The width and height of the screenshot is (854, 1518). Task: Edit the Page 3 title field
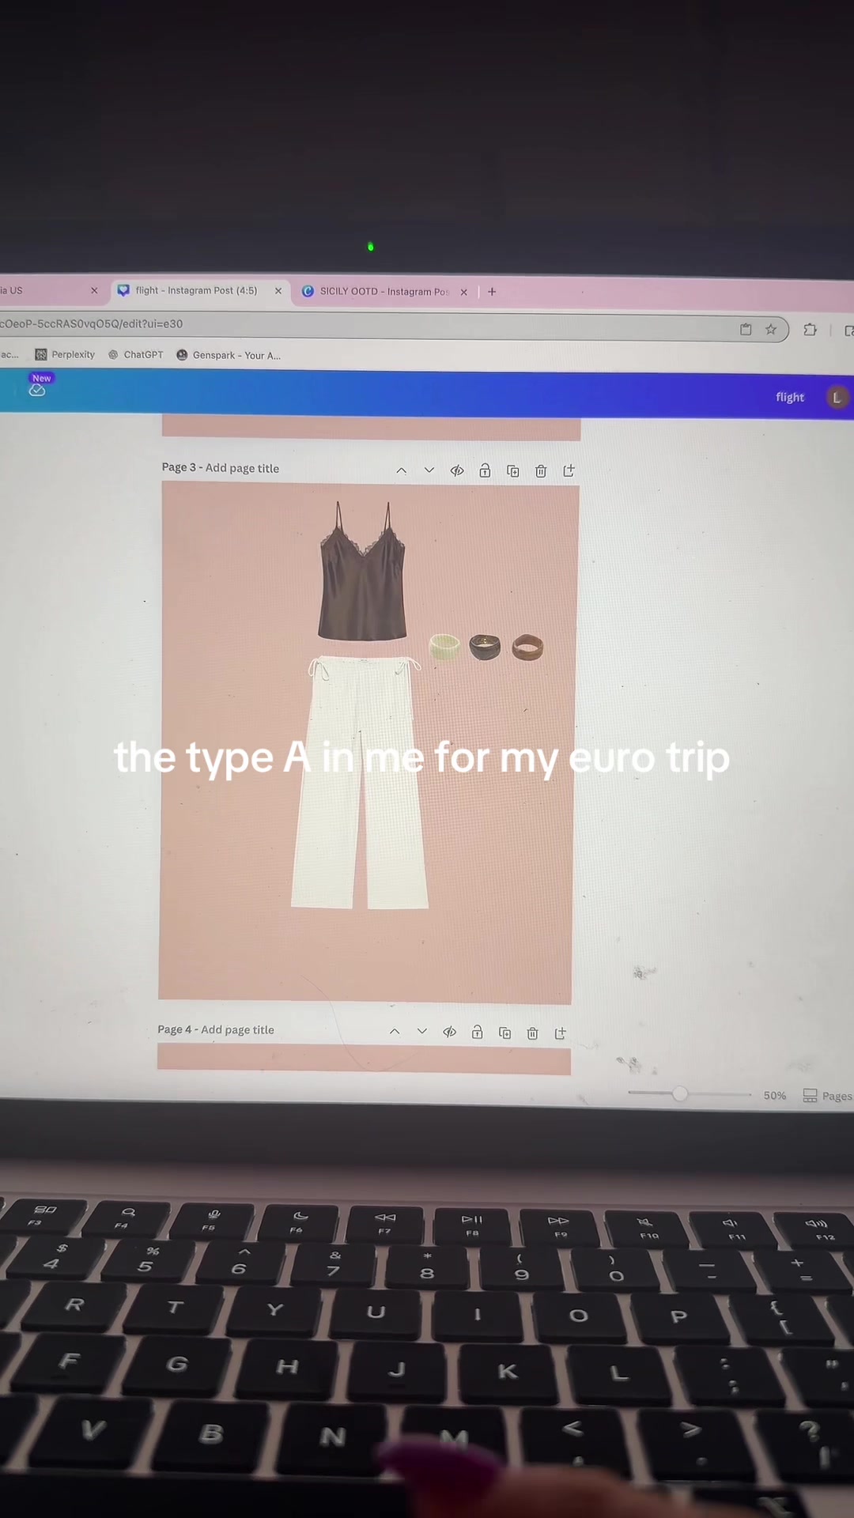(x=242, y=468)
